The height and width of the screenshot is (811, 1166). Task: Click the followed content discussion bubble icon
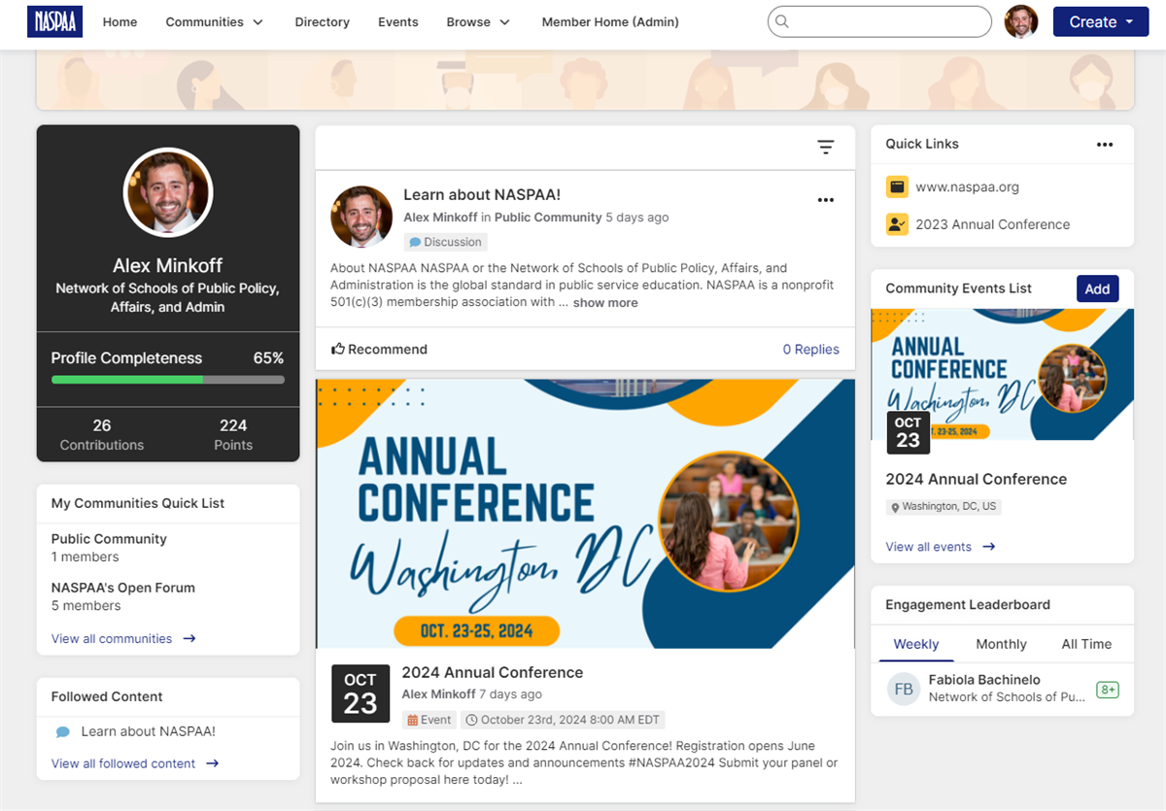(63, 732)
